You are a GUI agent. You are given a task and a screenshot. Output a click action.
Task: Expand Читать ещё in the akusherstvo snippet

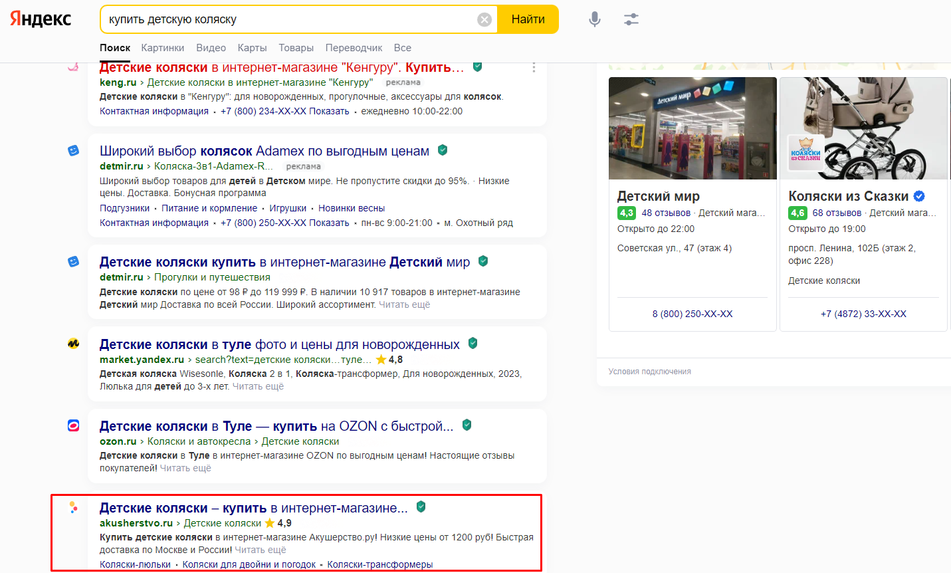coord(261,550)
